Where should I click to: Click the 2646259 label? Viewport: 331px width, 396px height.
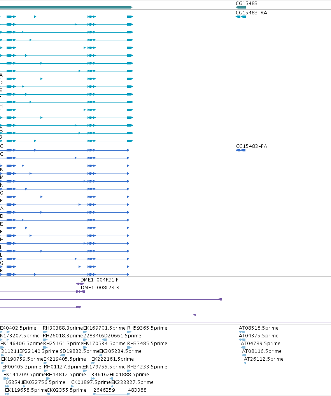(x=104, y=390)
